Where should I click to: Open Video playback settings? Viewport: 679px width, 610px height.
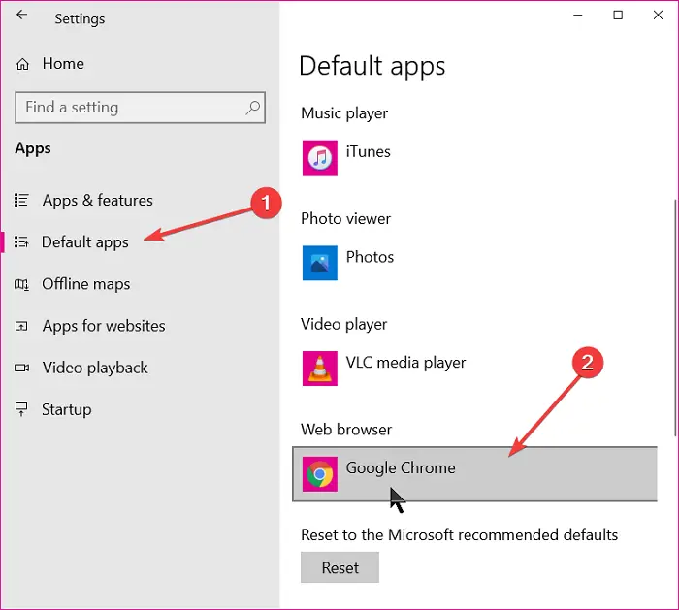click(x=95, y=368)
